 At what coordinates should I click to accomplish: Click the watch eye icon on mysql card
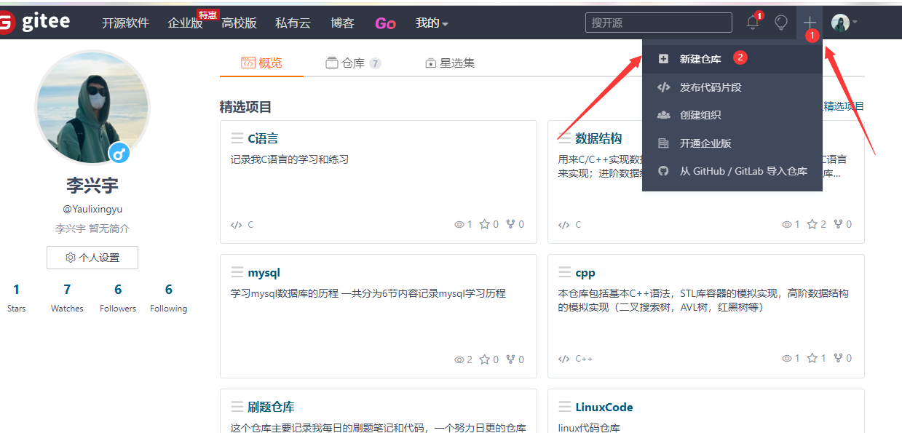[x=459, y=359]
